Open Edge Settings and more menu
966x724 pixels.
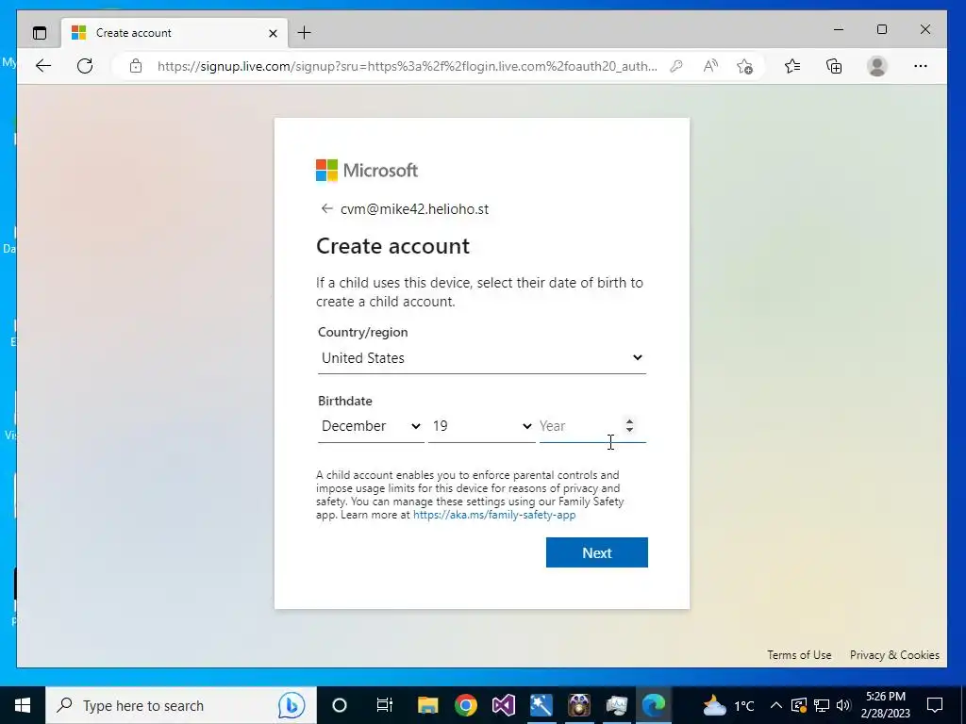(x=921, y=66)
